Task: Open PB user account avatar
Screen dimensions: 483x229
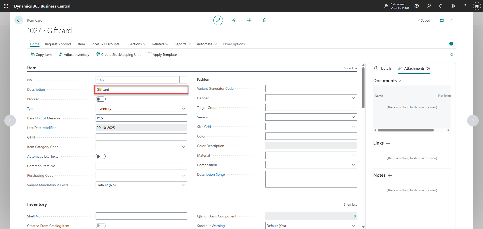Action: pos(477,6)
